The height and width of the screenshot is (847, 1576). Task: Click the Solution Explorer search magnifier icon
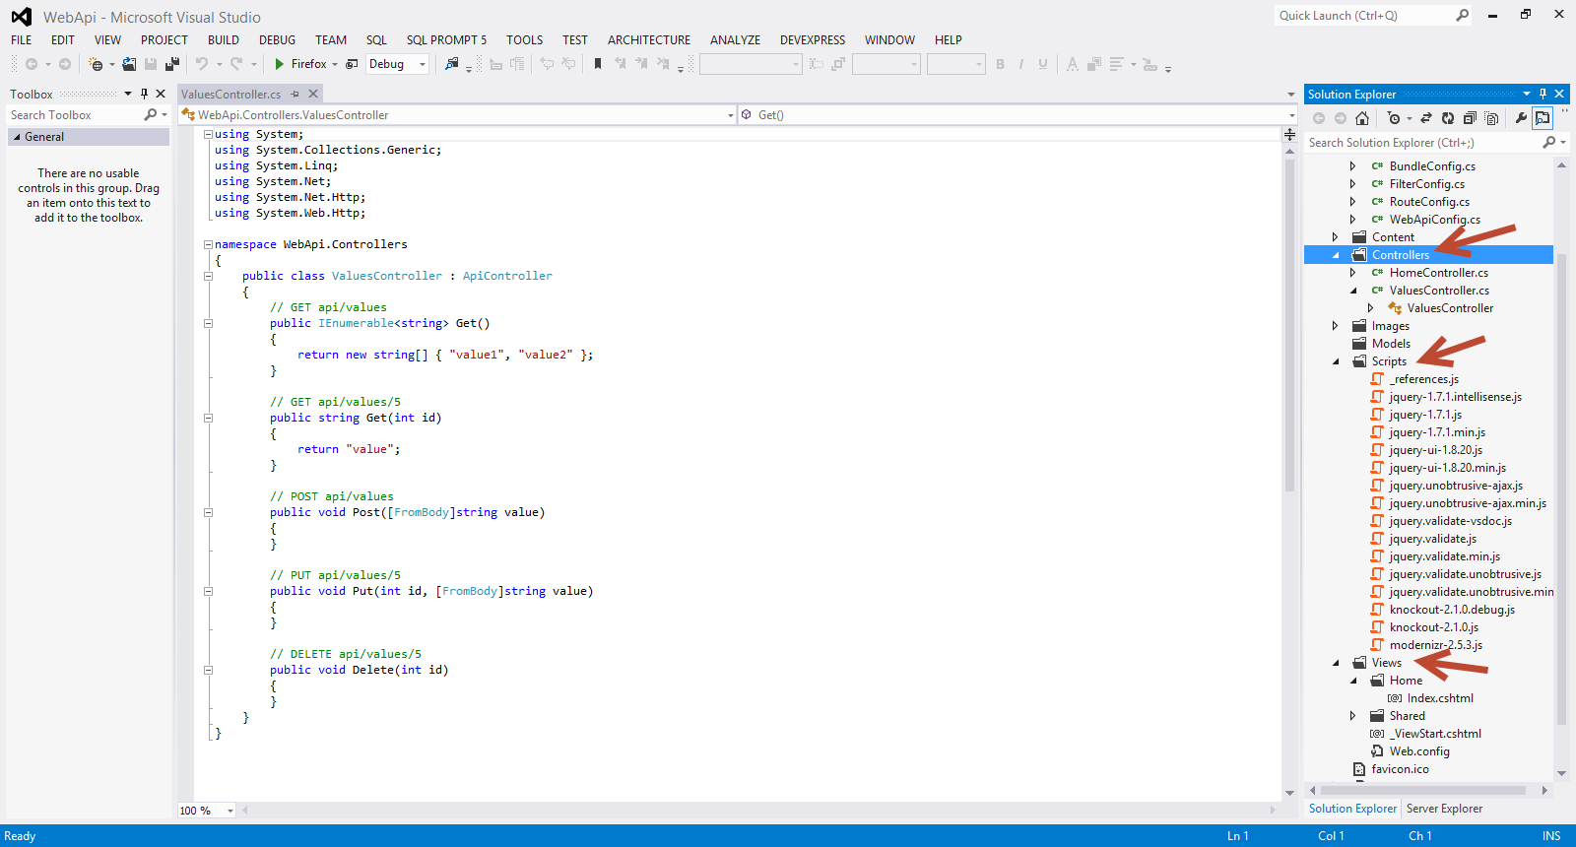1549,143
